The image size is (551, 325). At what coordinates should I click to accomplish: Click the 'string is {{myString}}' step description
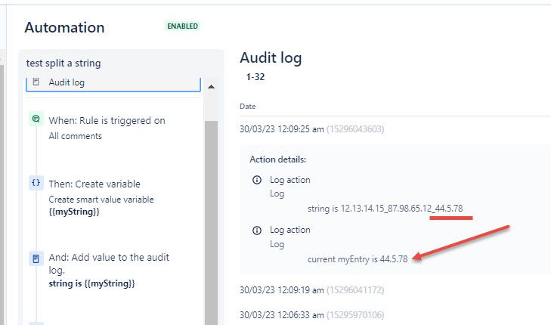(91, 283)
